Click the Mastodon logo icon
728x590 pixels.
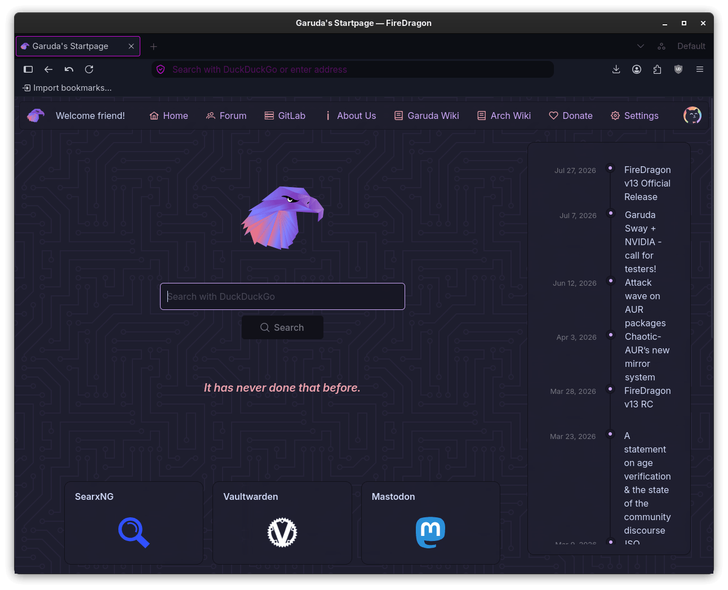click(430, 533)
